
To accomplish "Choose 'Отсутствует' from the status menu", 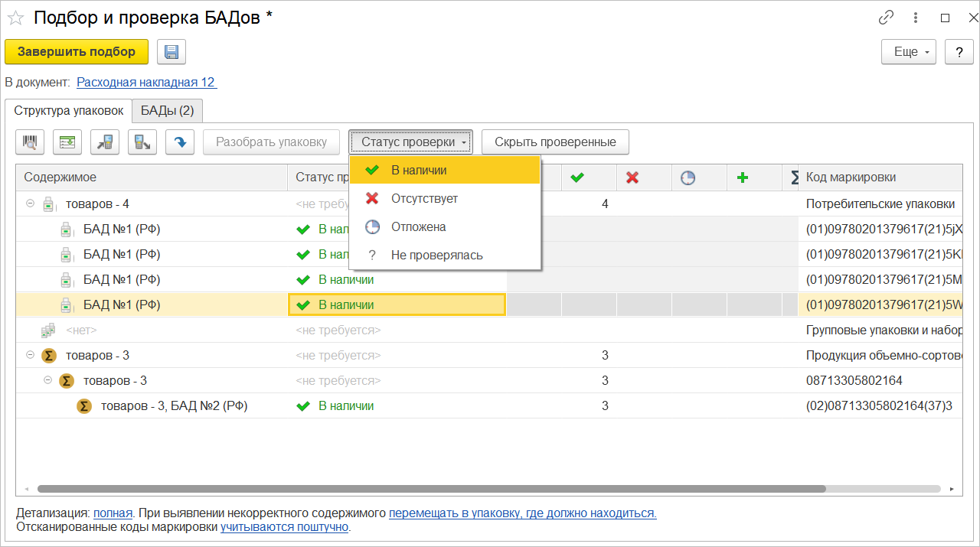I will tap(423, 198).
